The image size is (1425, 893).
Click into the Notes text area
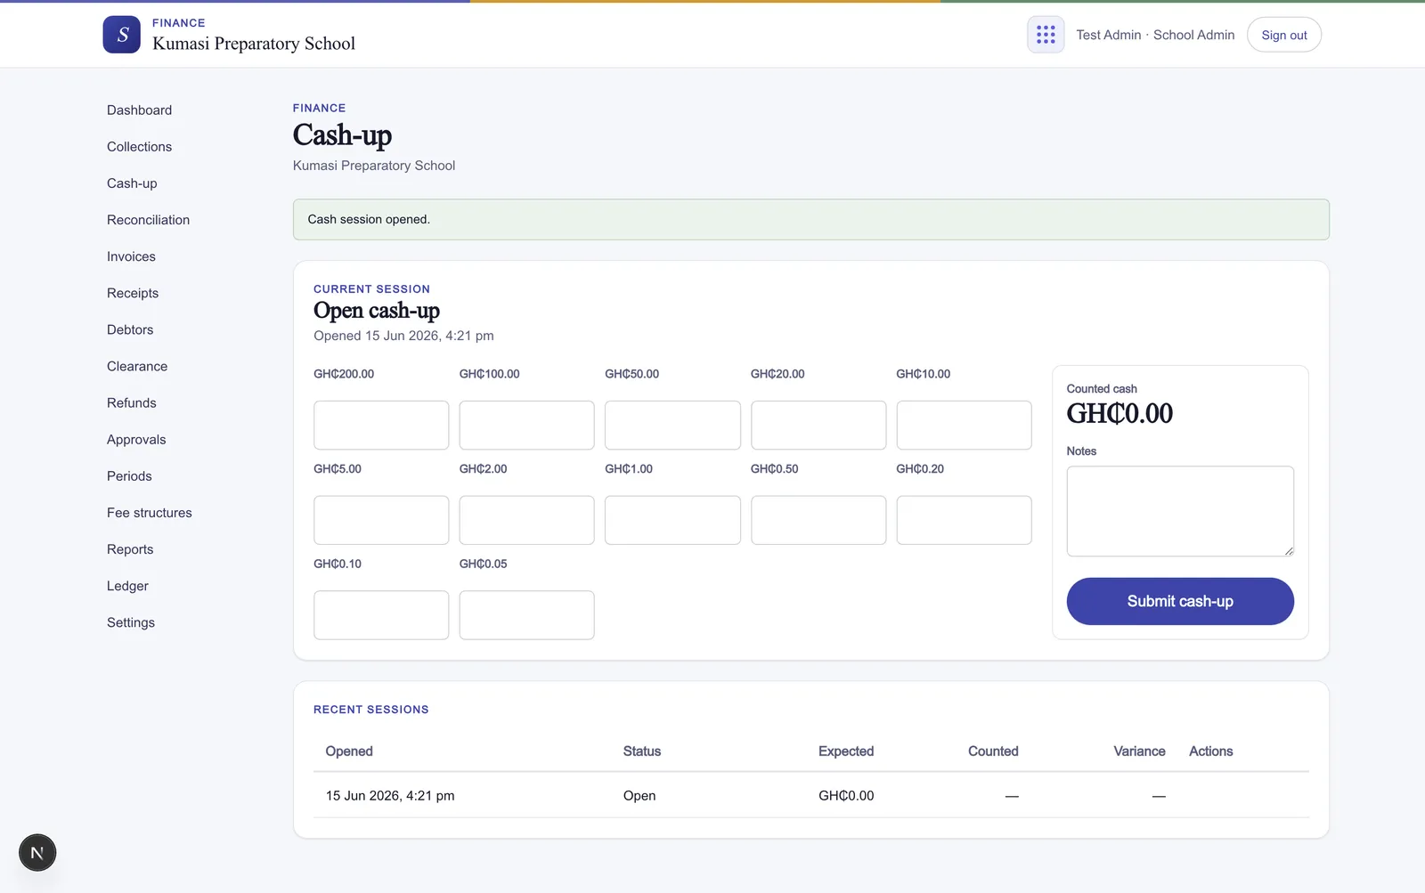(1180, 511)
